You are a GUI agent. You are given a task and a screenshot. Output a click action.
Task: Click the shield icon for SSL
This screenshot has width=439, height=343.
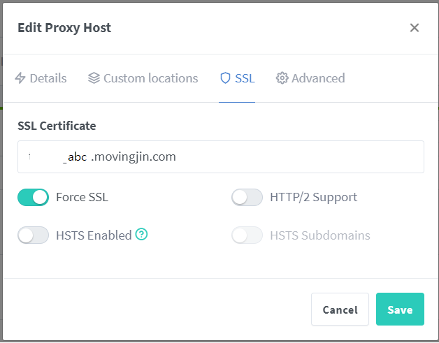(x=225, y=78)
